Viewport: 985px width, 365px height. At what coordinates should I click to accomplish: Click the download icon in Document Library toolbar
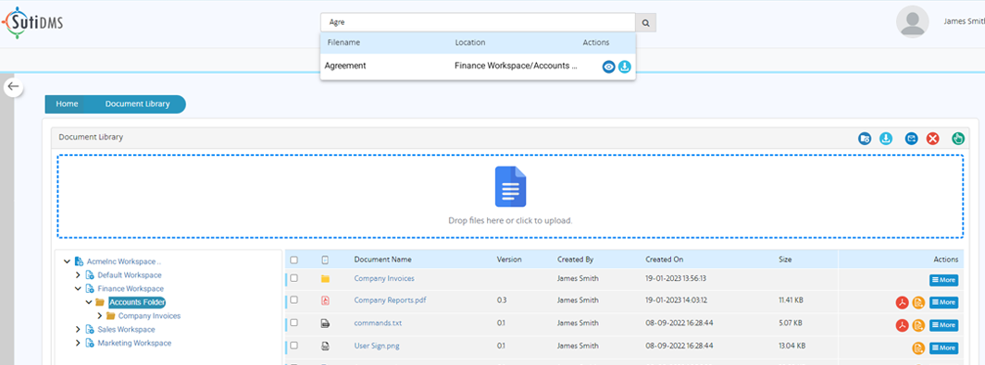pyautogui.click(x=886, y=138)
